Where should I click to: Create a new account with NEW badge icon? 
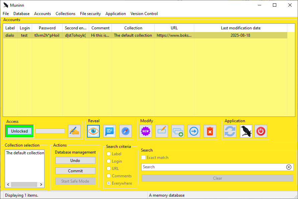[146, 131]
